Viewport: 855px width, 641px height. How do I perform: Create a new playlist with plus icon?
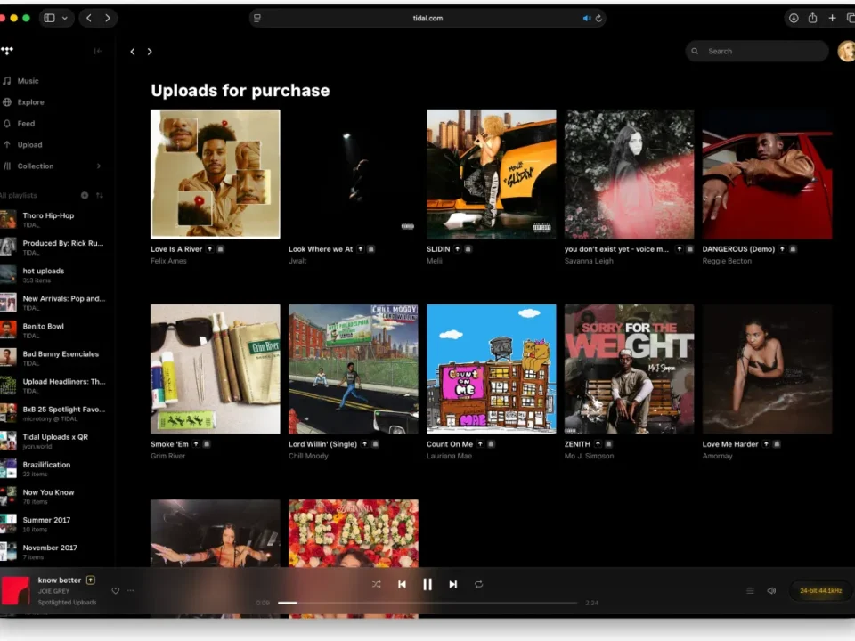pyautogui.click(x=85, y=195)
